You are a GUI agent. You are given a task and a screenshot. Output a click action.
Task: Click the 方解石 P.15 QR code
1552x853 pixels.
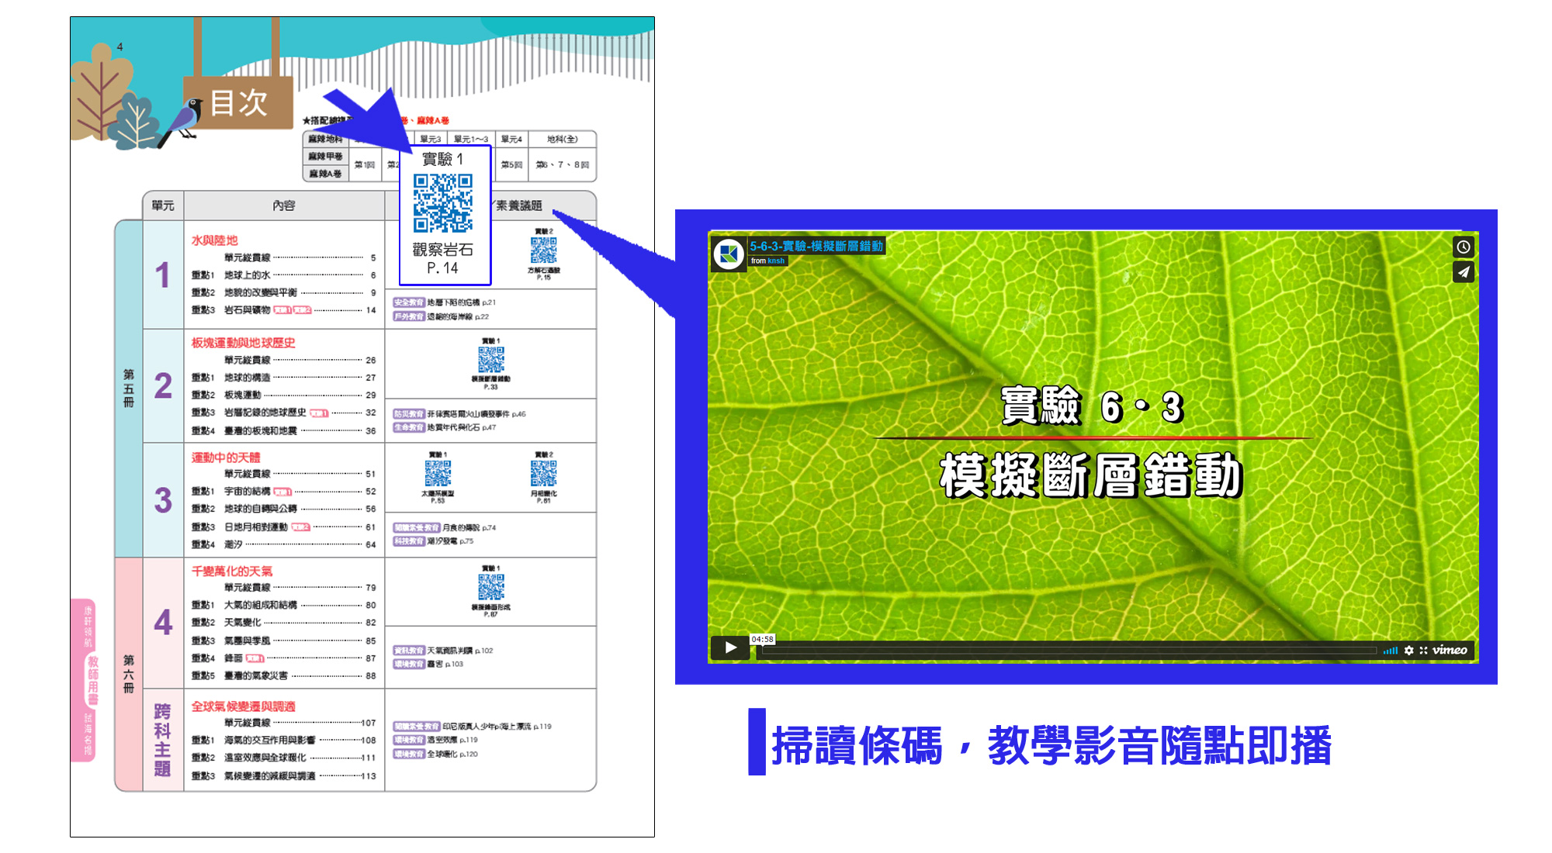[x=543, y=250]
